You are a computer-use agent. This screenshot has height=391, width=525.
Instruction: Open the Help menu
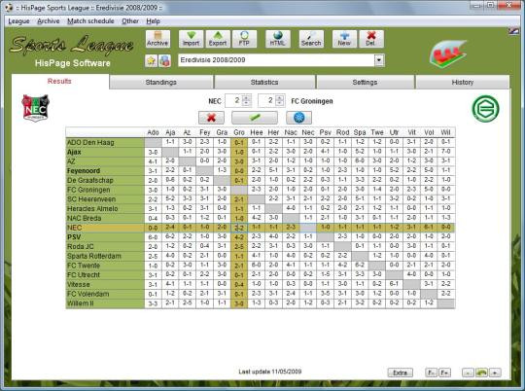click(x=153, y=21)
